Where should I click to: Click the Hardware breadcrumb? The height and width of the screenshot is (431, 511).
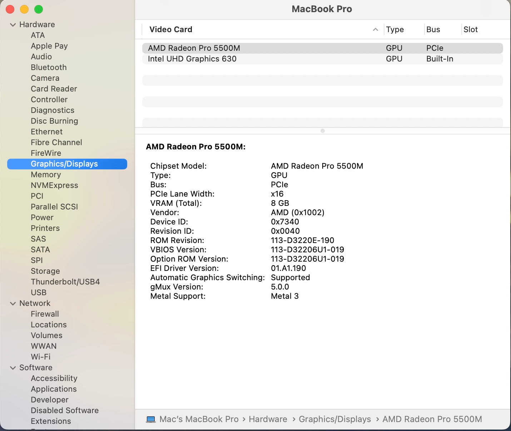tap(268, 419)
